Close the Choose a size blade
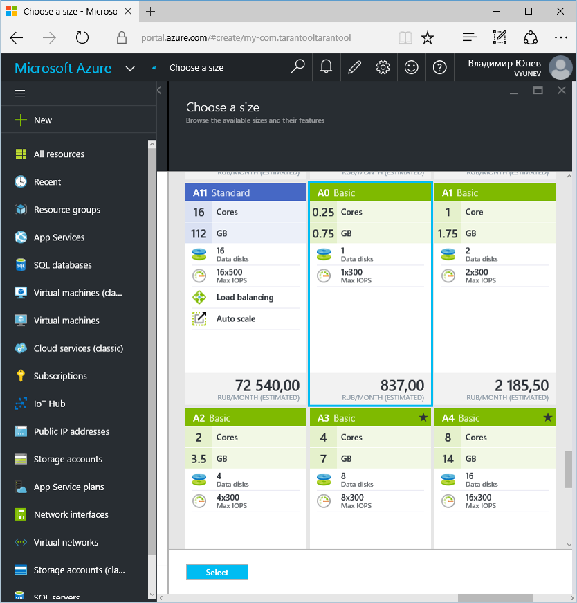 [562, 91]
